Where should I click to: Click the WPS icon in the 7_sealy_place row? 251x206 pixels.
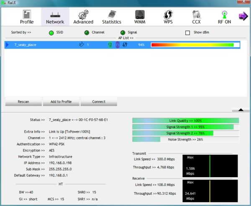tap(125, 45)
